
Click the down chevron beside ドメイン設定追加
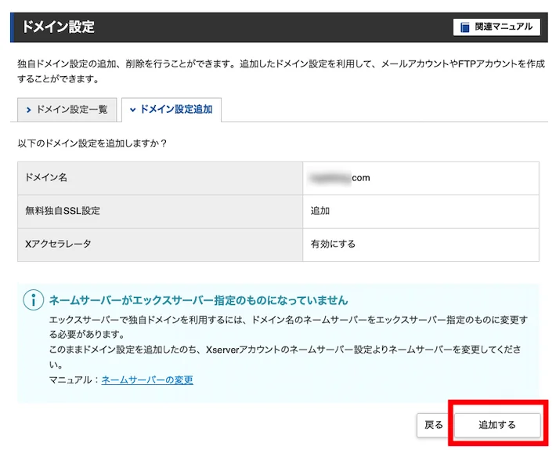132,110
